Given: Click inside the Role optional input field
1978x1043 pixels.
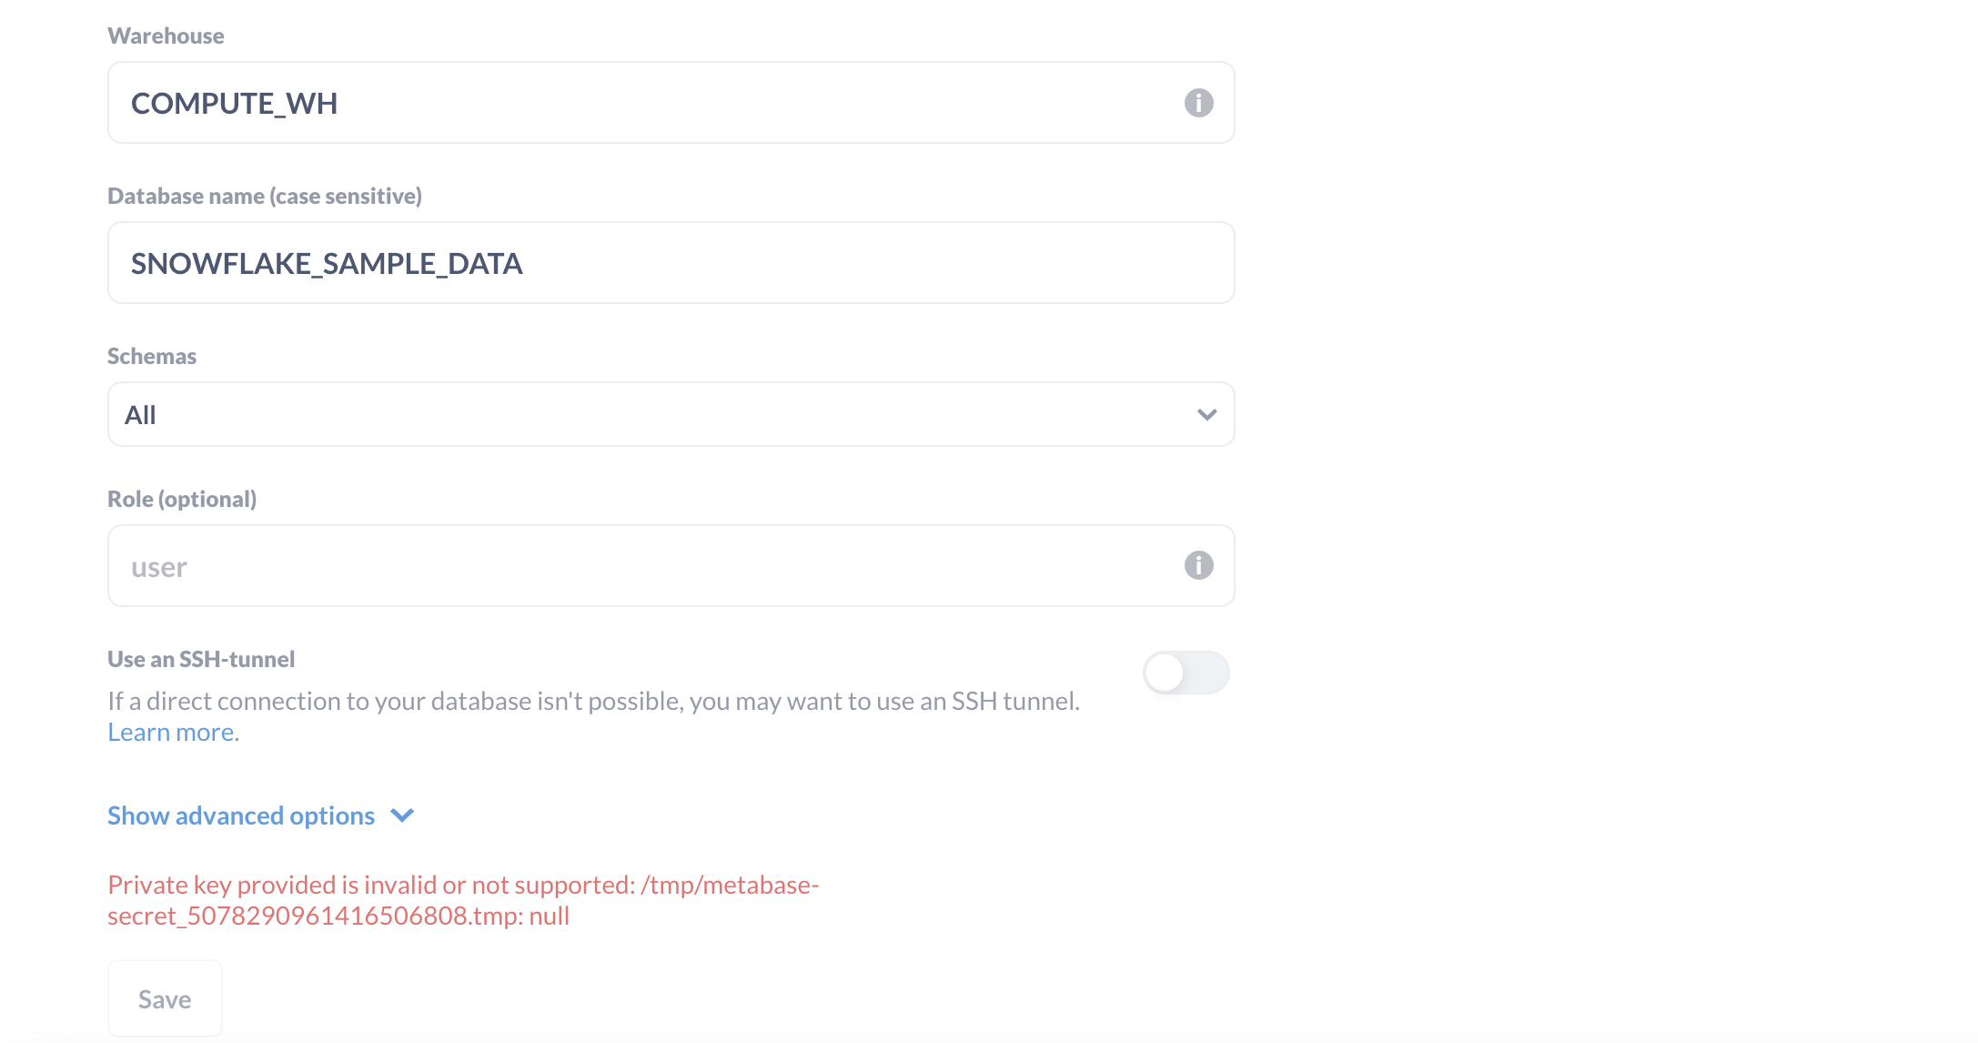Looking at the screenshot, I should click(546, 565).
